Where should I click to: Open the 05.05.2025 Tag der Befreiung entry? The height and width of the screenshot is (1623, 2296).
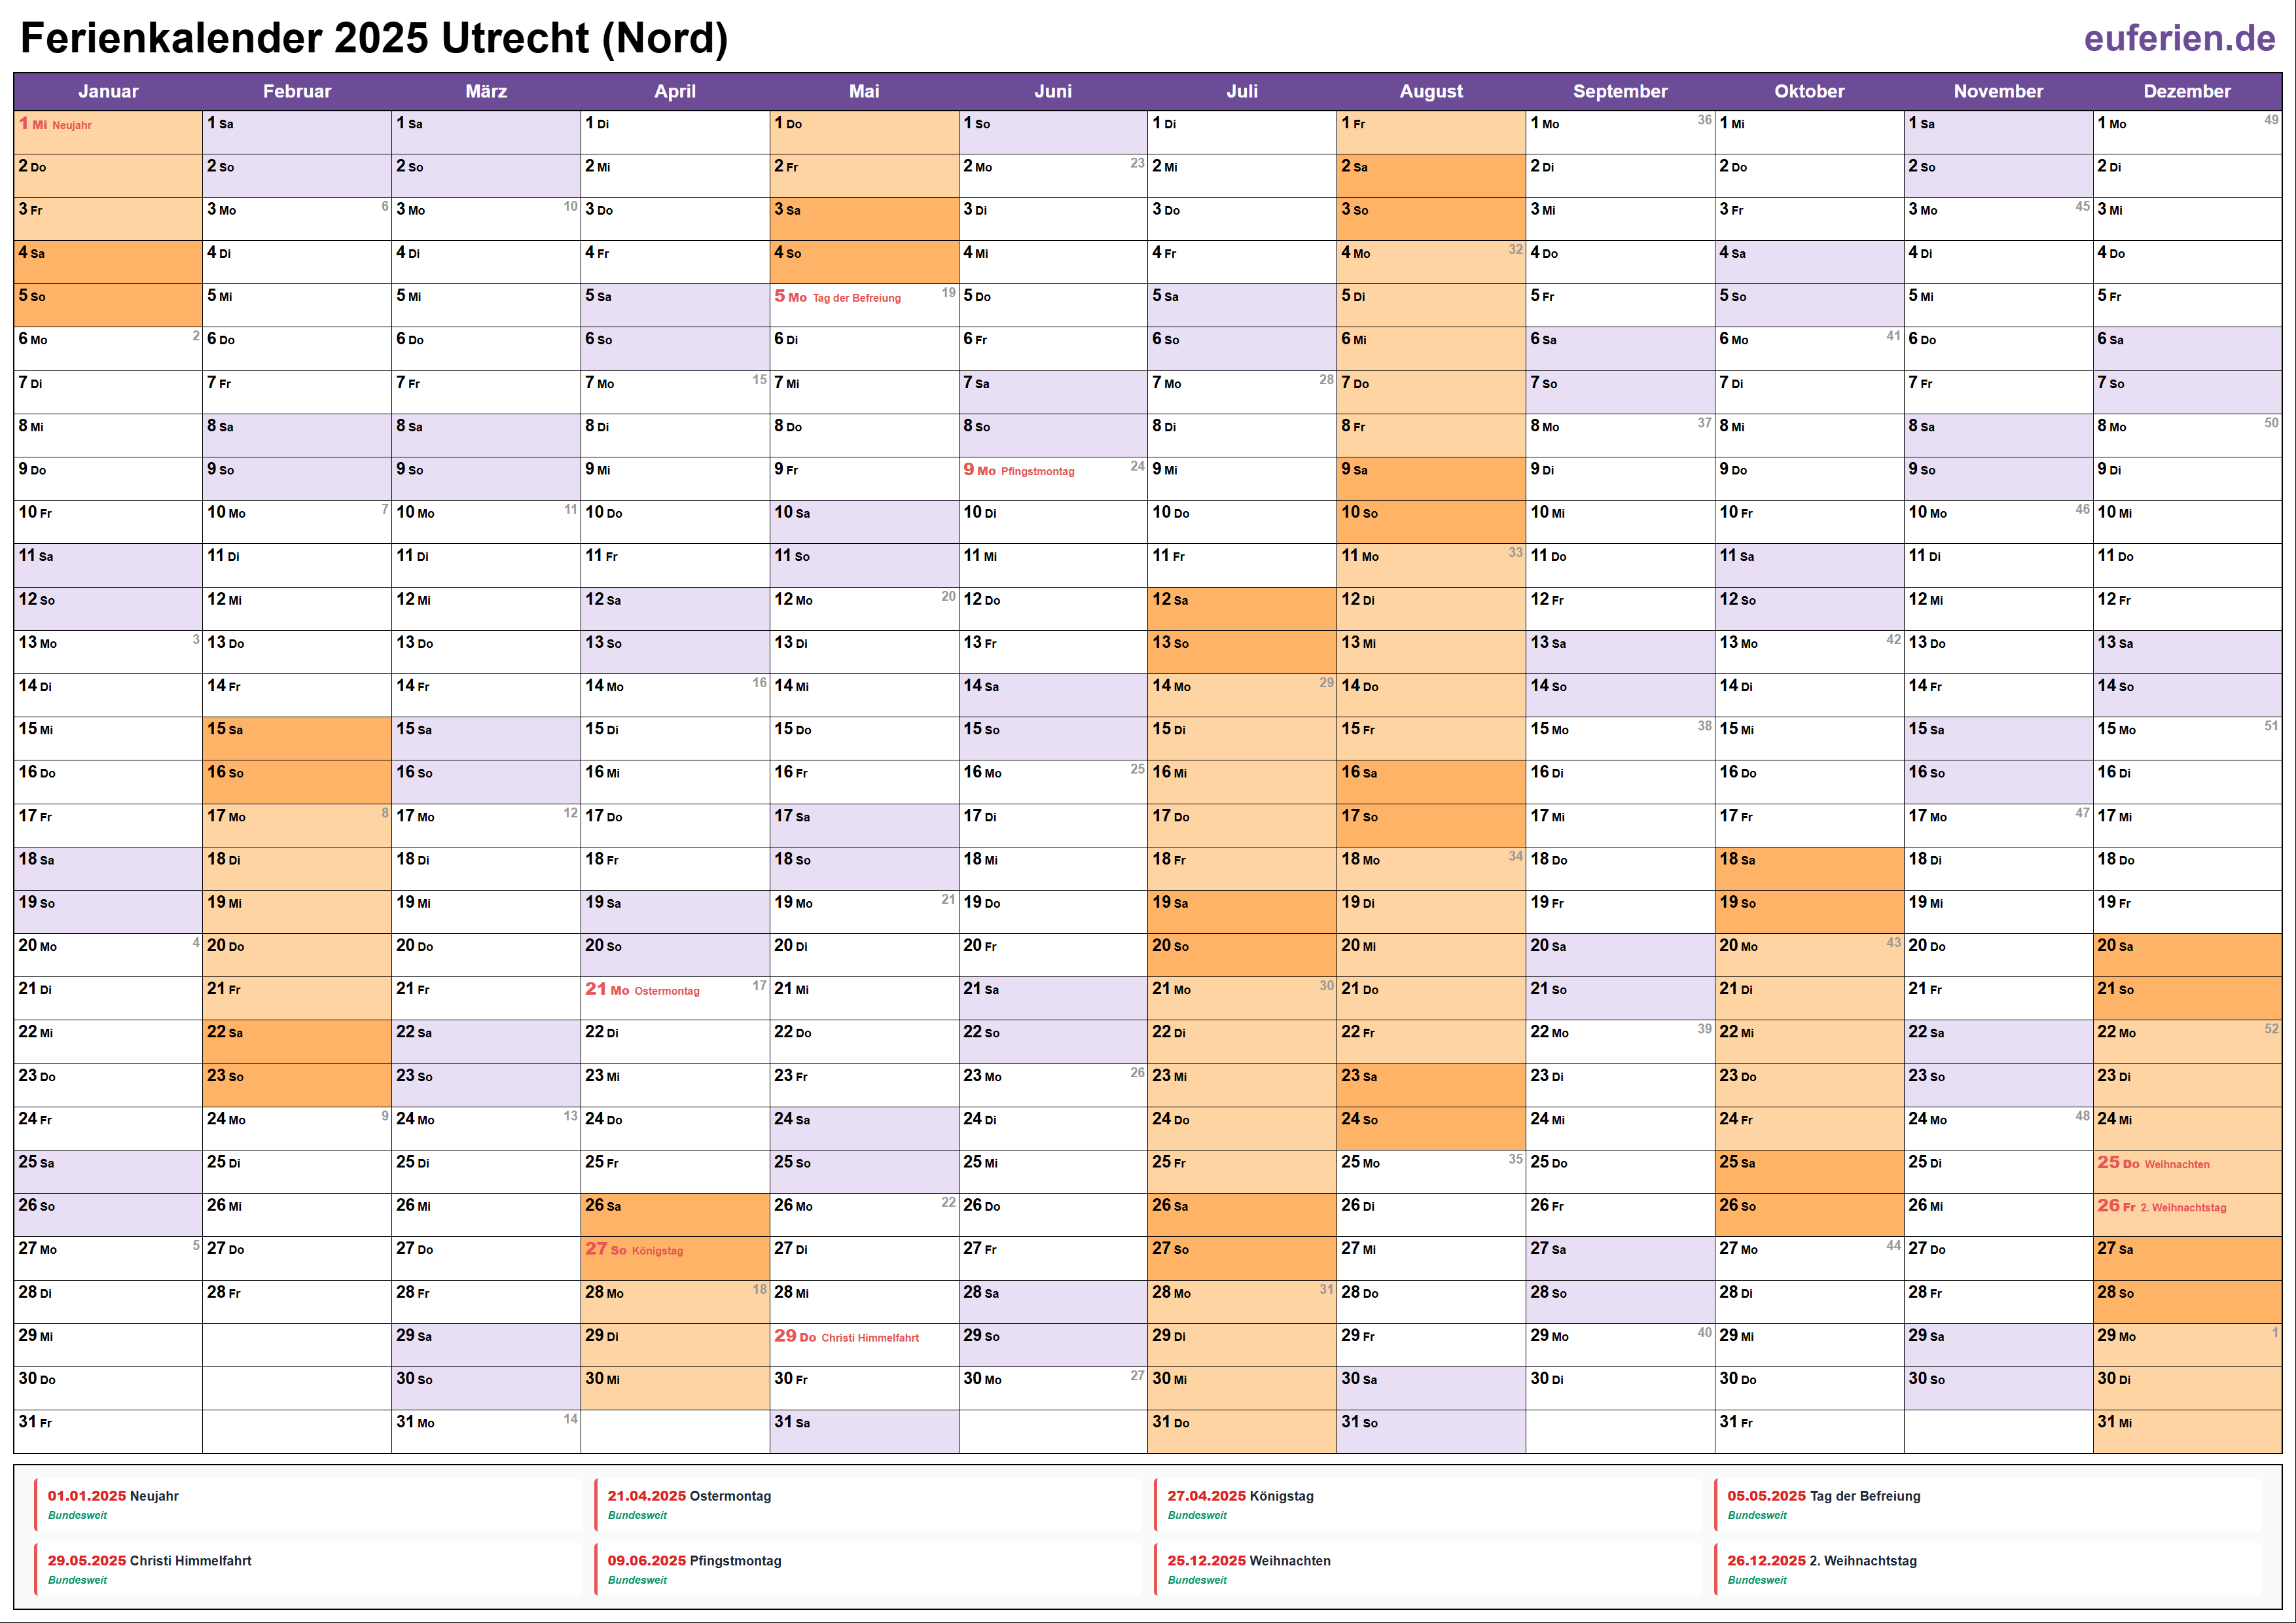coord(1823,1496)
